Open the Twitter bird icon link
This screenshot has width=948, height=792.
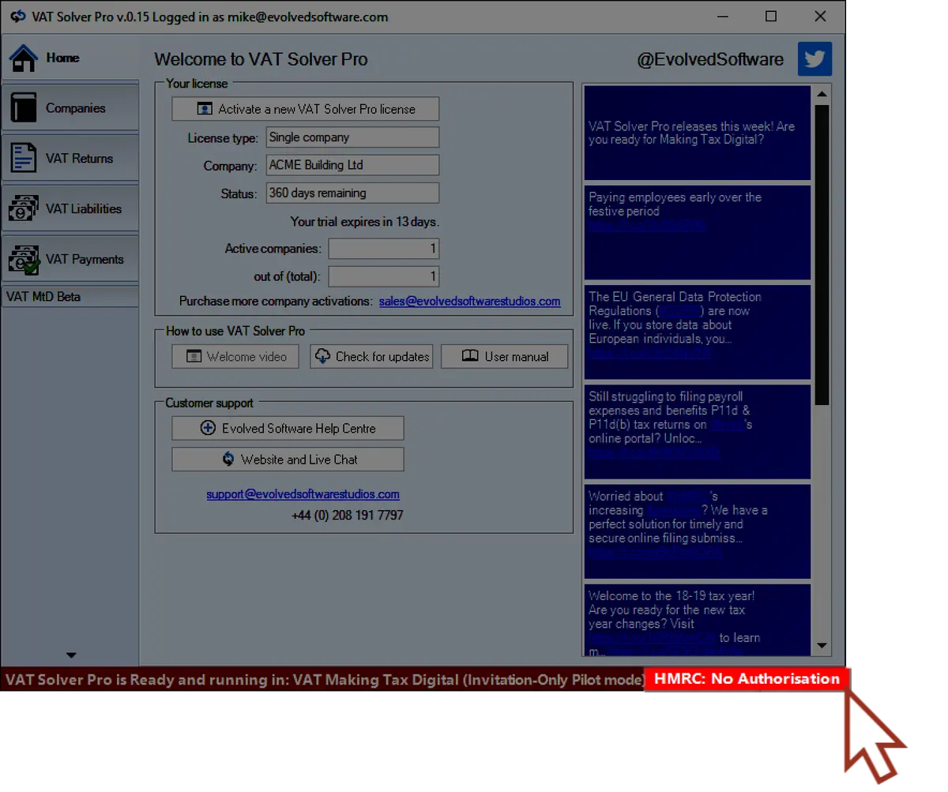coord(814,59)
